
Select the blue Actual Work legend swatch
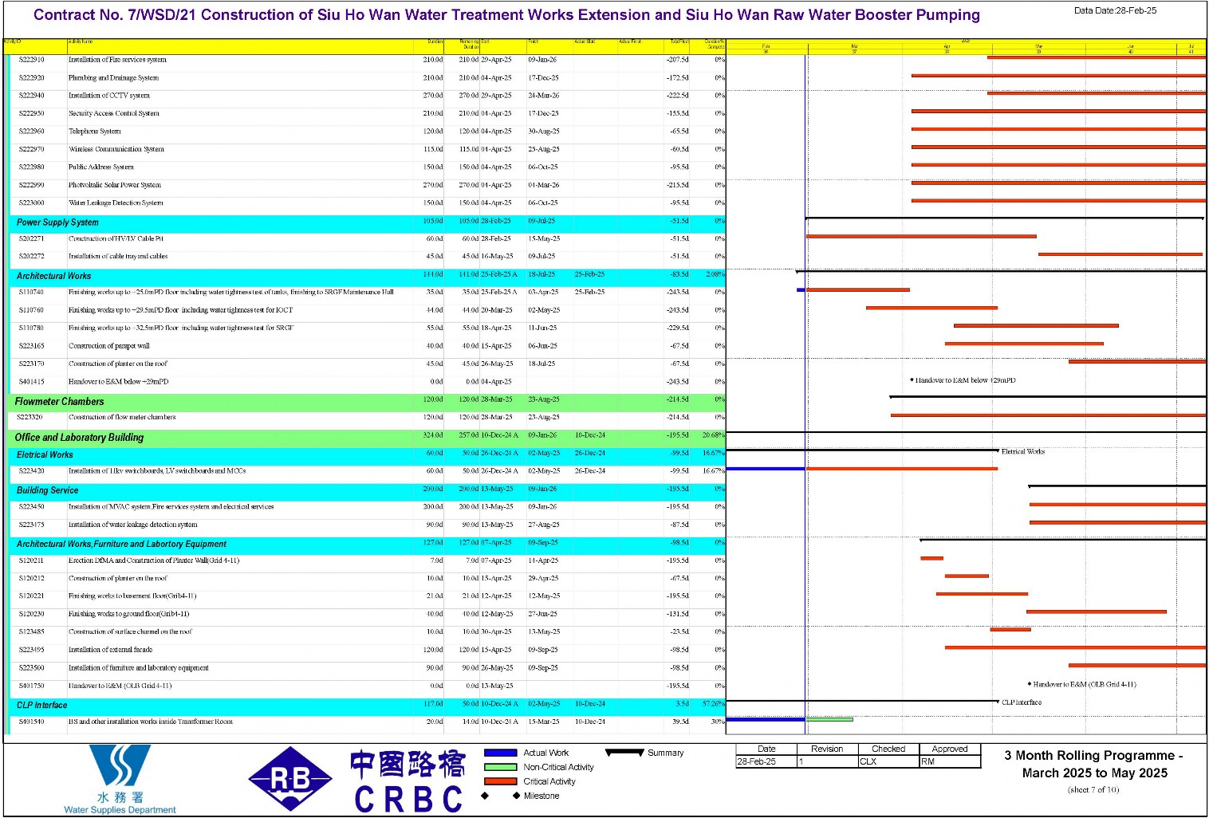click(500, 753)
